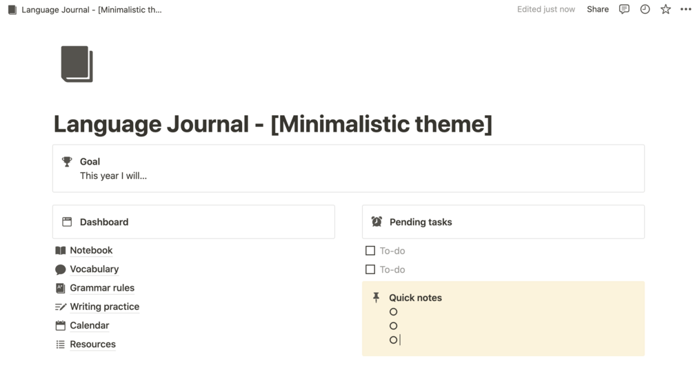
Task: Click the pushpin icon in Quick notes
Action: click(x=376, y=298)
